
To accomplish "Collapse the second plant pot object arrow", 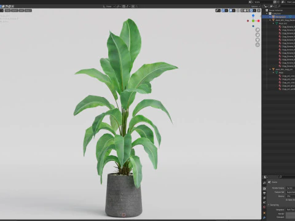I will tap(270, 69).
